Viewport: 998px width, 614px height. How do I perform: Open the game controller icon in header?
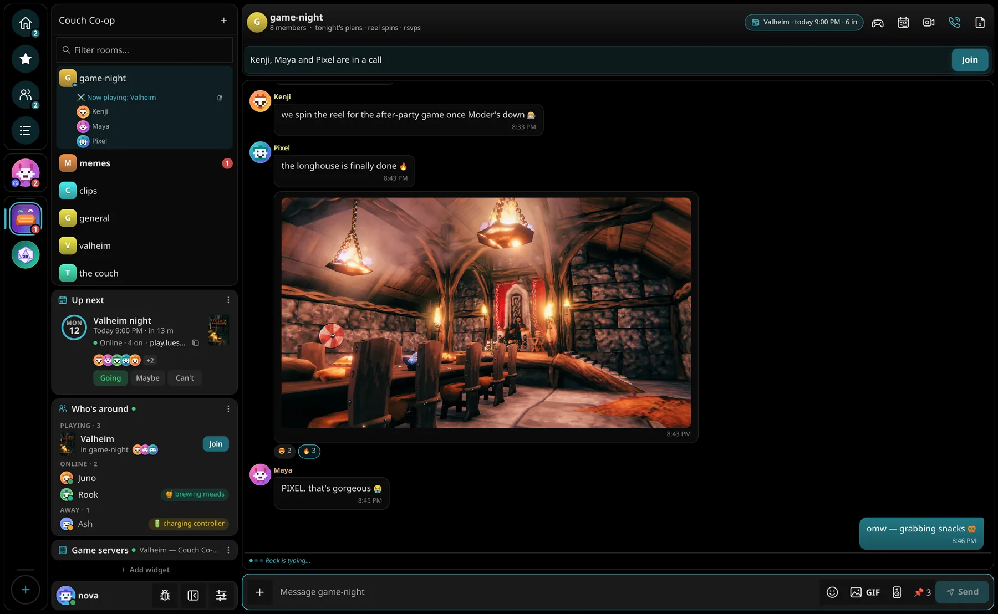coord(878,23)
